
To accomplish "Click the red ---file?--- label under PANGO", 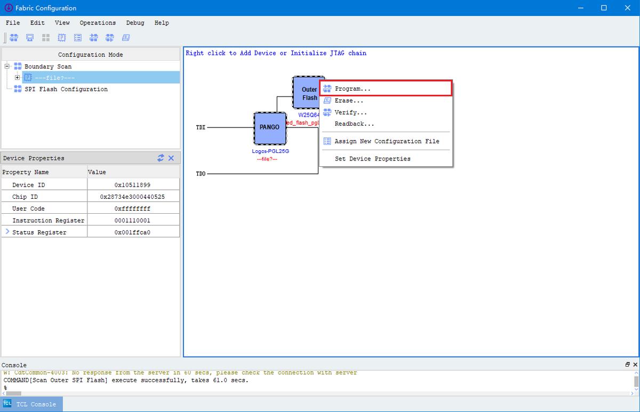I will [267, 159].
